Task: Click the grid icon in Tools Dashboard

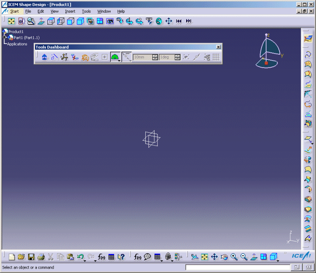Action: coord(216,57)
